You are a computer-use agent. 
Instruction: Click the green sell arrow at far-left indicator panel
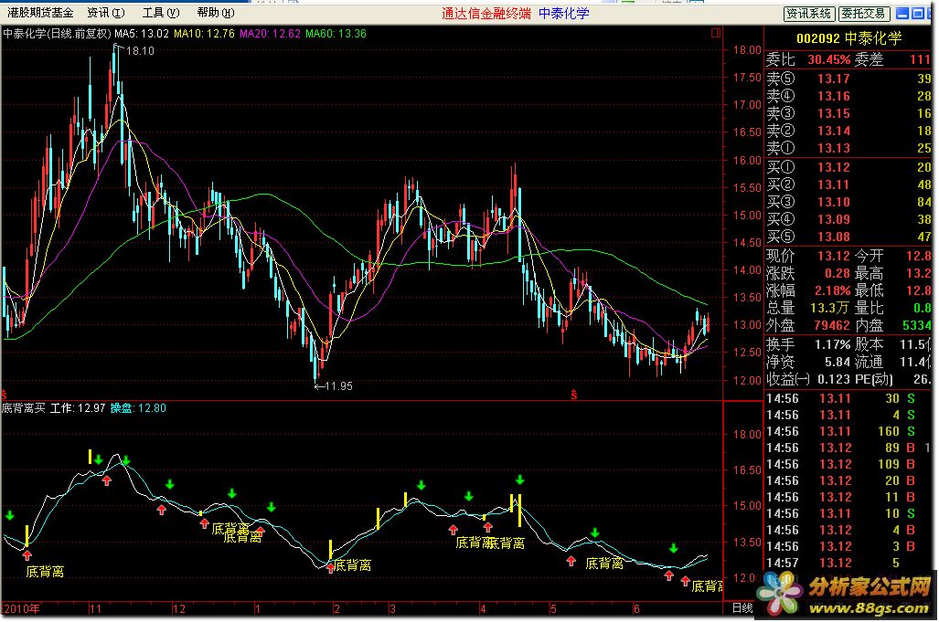point(9,515)
